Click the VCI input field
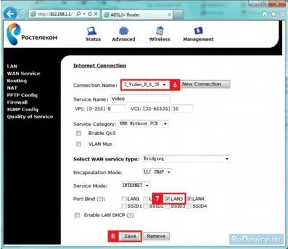This screenshot has height=249, width=288. [182, 109]
